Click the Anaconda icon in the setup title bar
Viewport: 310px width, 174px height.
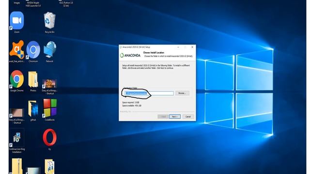(x=121, y=47)
